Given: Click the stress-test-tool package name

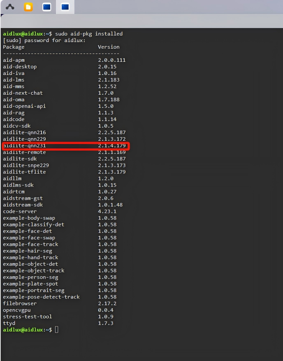Looking at the screenshot, I should click(x=27, y=317).
